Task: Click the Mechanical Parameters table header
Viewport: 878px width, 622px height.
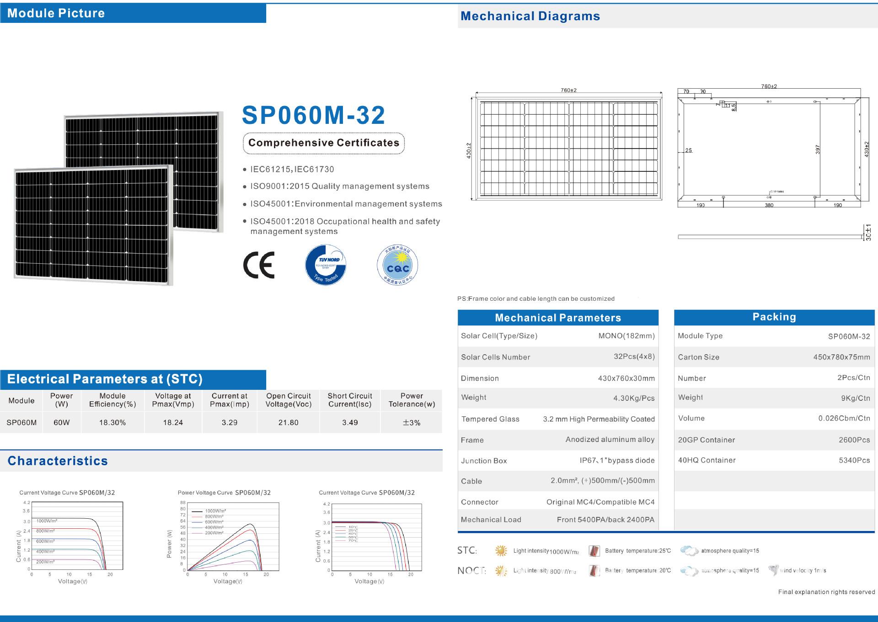Action: pyautogui.click(x=558, y=318)
